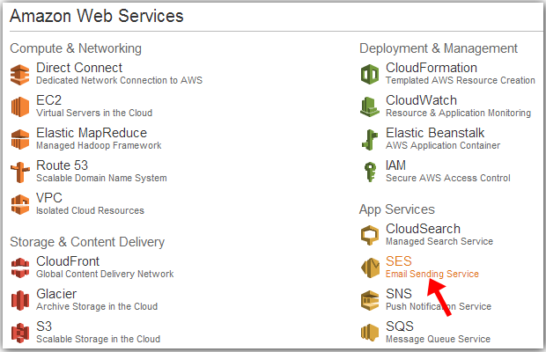Open the Glacier service link

56,294
